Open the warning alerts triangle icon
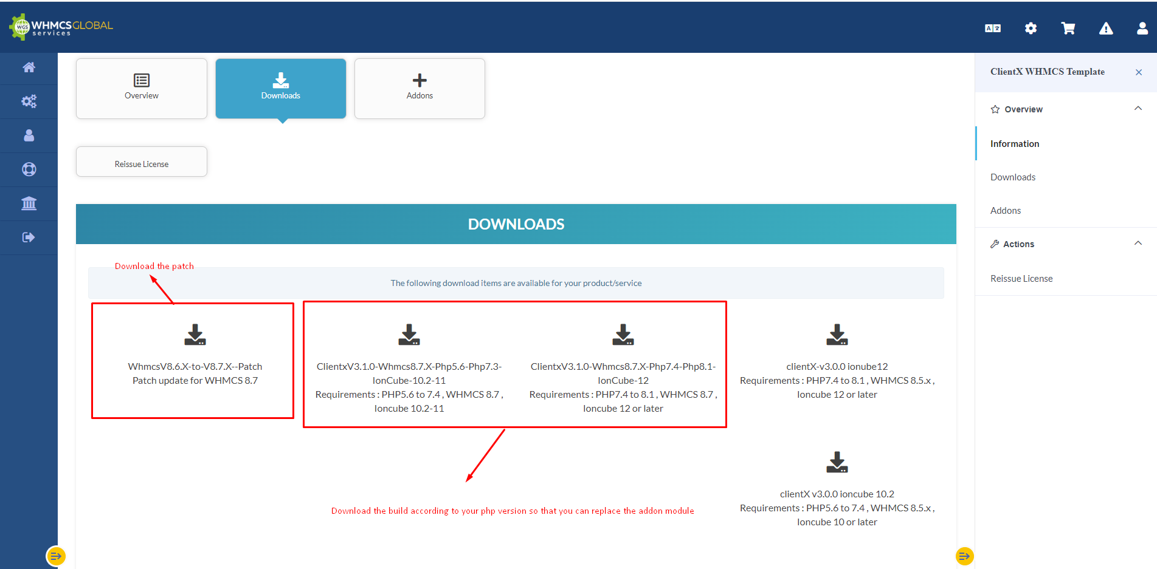Image resolution: width=1157 pixels, height=569 pixels. tap(1105, 29)
